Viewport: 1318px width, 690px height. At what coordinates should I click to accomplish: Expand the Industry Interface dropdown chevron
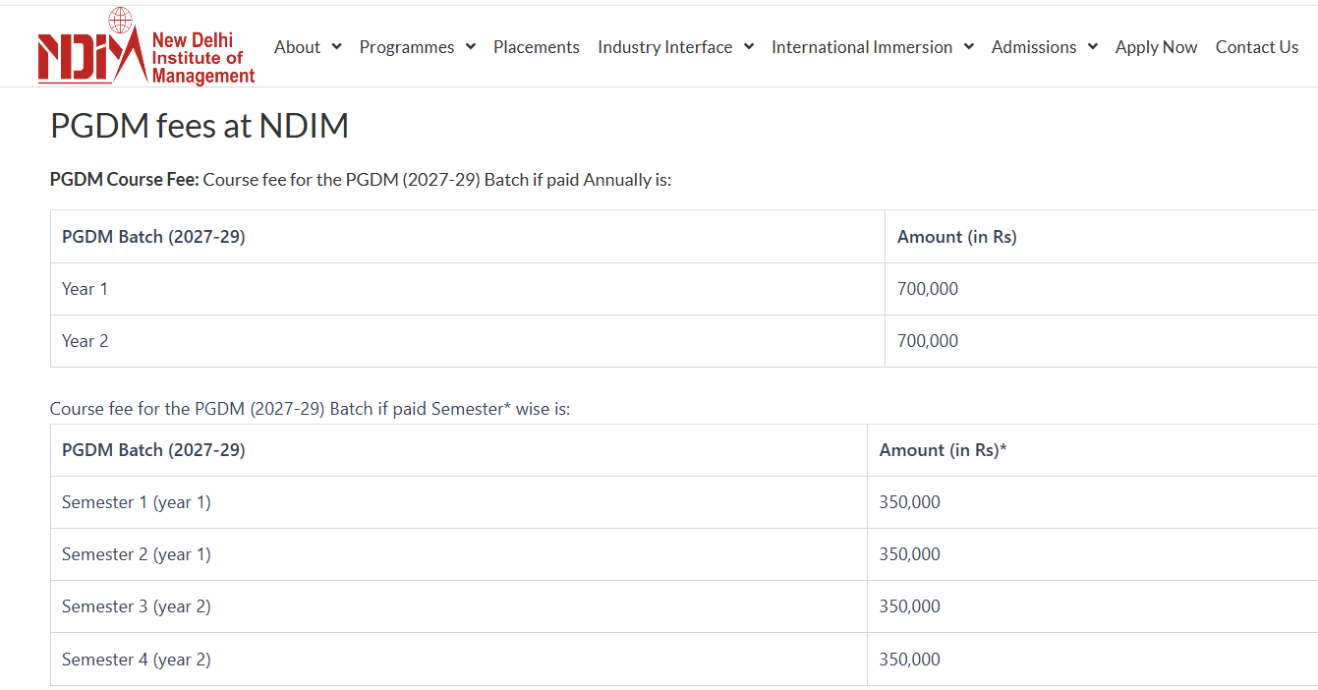(x=748, y=46)
